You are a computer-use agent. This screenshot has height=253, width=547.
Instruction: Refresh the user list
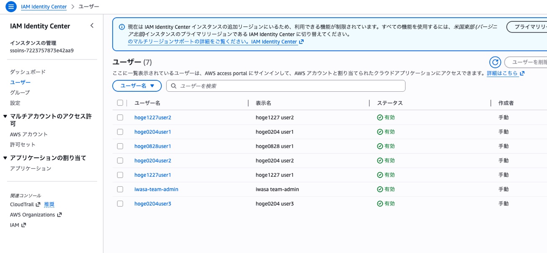[495, 62]
